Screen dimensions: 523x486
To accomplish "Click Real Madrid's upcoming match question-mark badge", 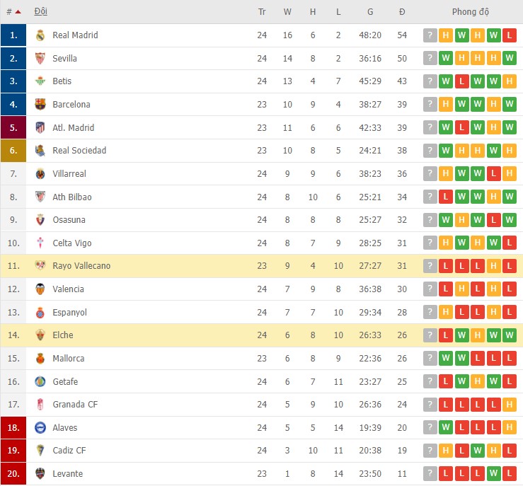I will (x=430, y=35).
